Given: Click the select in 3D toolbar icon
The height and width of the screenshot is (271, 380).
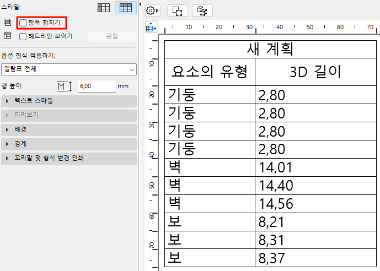Looking at the screenshot, I should (202, 11).
